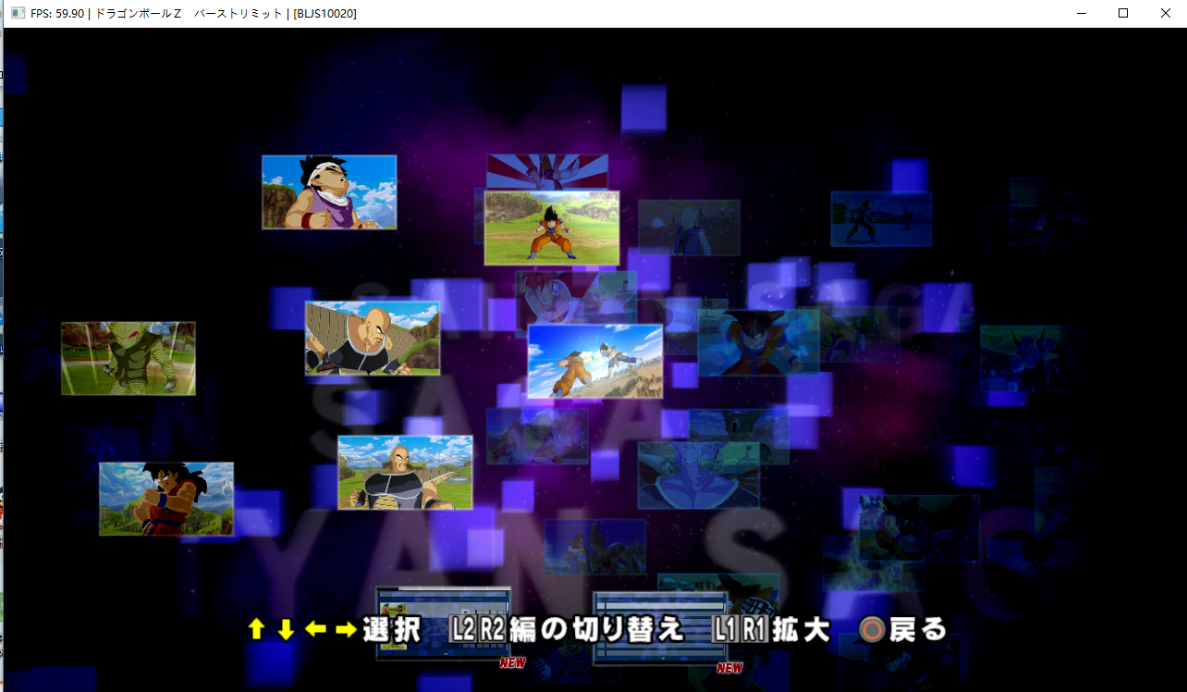The width and height of the screenshot is (1187, 692).
Task: Select 戻る to go back
Action: click(918, 630)
